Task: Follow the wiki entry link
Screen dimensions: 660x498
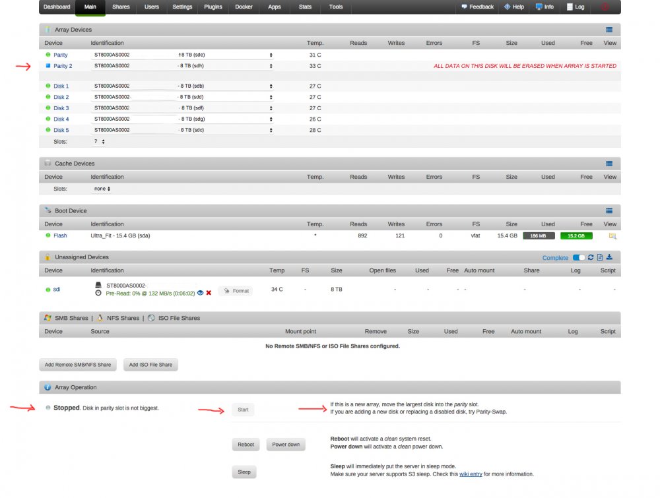Action: click(471, 474)
